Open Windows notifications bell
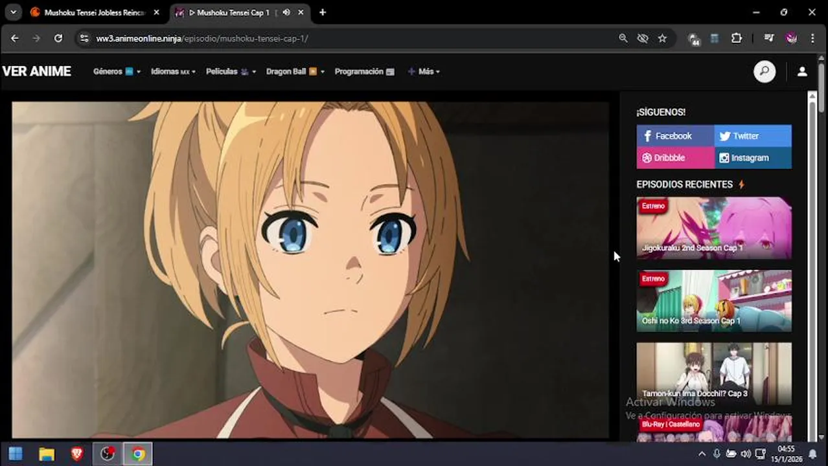Screen dimensions: 828x466 coord(813,454)
